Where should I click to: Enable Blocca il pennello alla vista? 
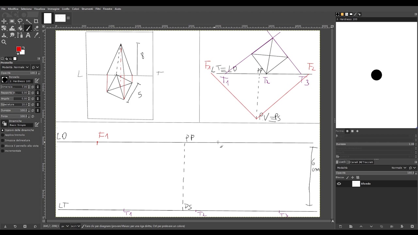point(3,146)
